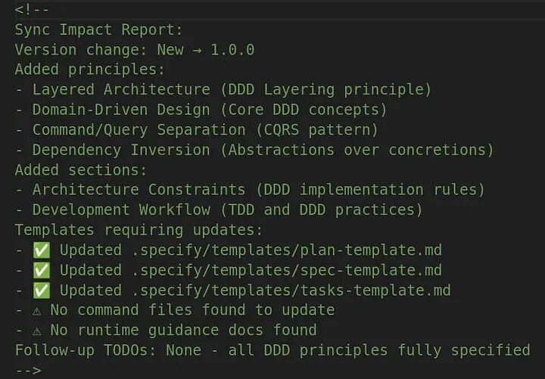Click on "Command/Query Separation" text

[139, 130]
